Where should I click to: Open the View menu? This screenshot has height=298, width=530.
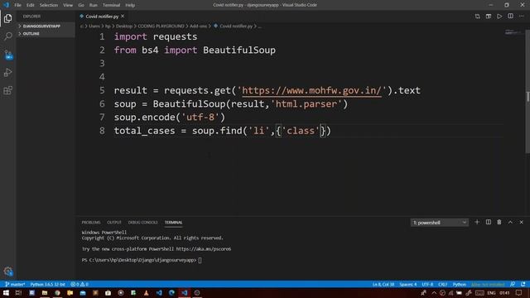(x=68, y=5)
